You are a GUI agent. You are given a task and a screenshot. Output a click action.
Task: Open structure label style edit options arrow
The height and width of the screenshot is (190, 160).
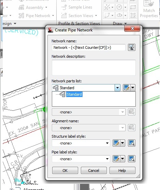(122, 143)
